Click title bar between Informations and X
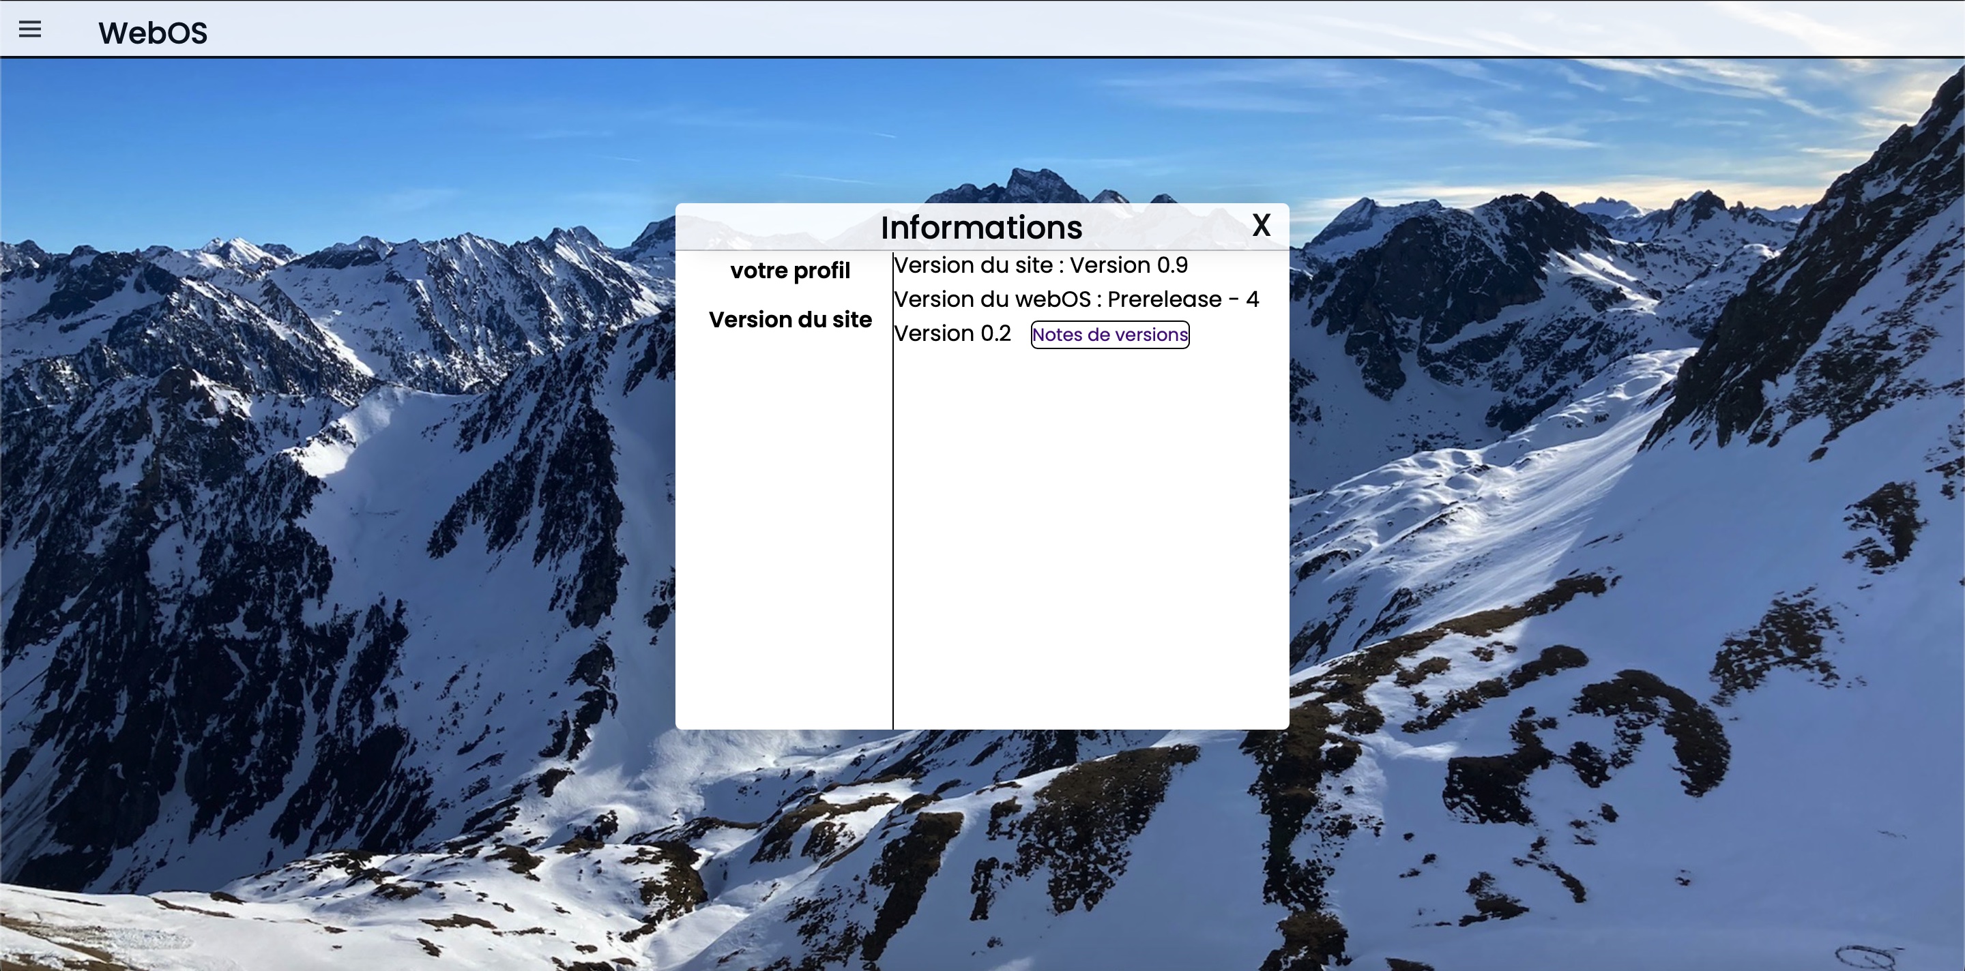This screenshot has height=971, width=1965. [x=1167, y=227]
